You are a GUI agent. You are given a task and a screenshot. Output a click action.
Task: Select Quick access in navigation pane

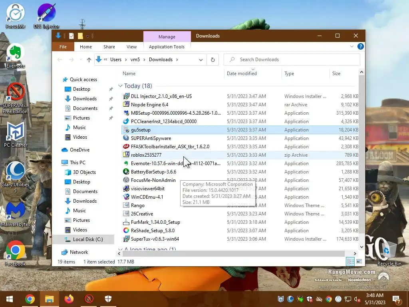point(83,80)
